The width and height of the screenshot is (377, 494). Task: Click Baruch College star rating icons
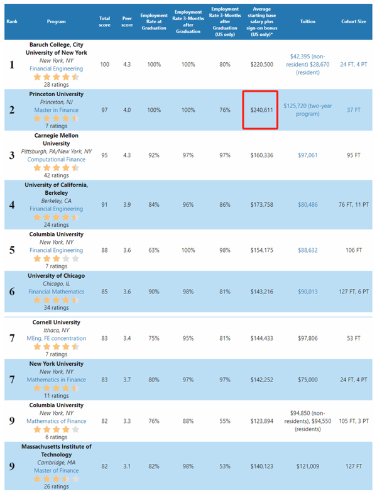57,77
